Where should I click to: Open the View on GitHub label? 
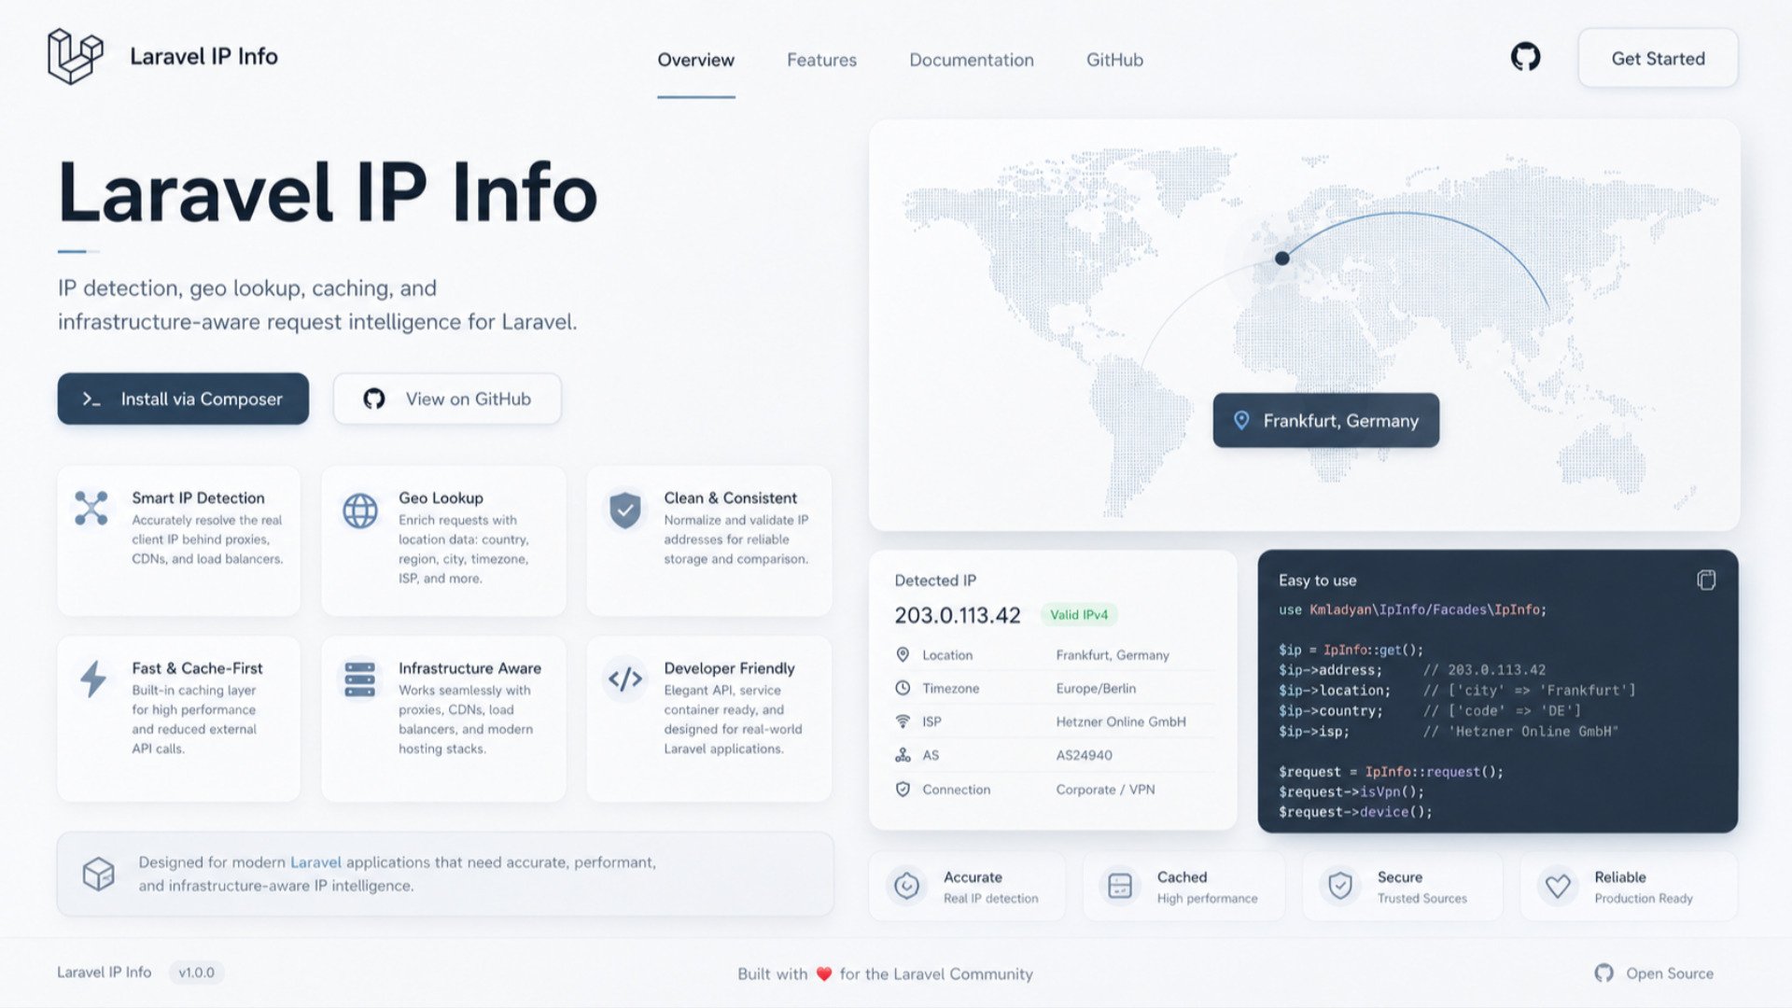coord(469,399)
